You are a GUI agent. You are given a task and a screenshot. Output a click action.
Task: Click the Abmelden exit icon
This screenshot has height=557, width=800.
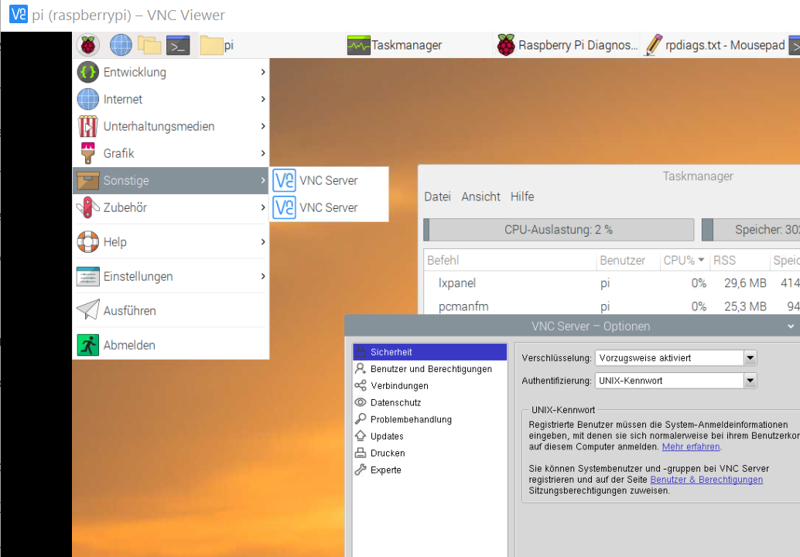pos(87,345)
